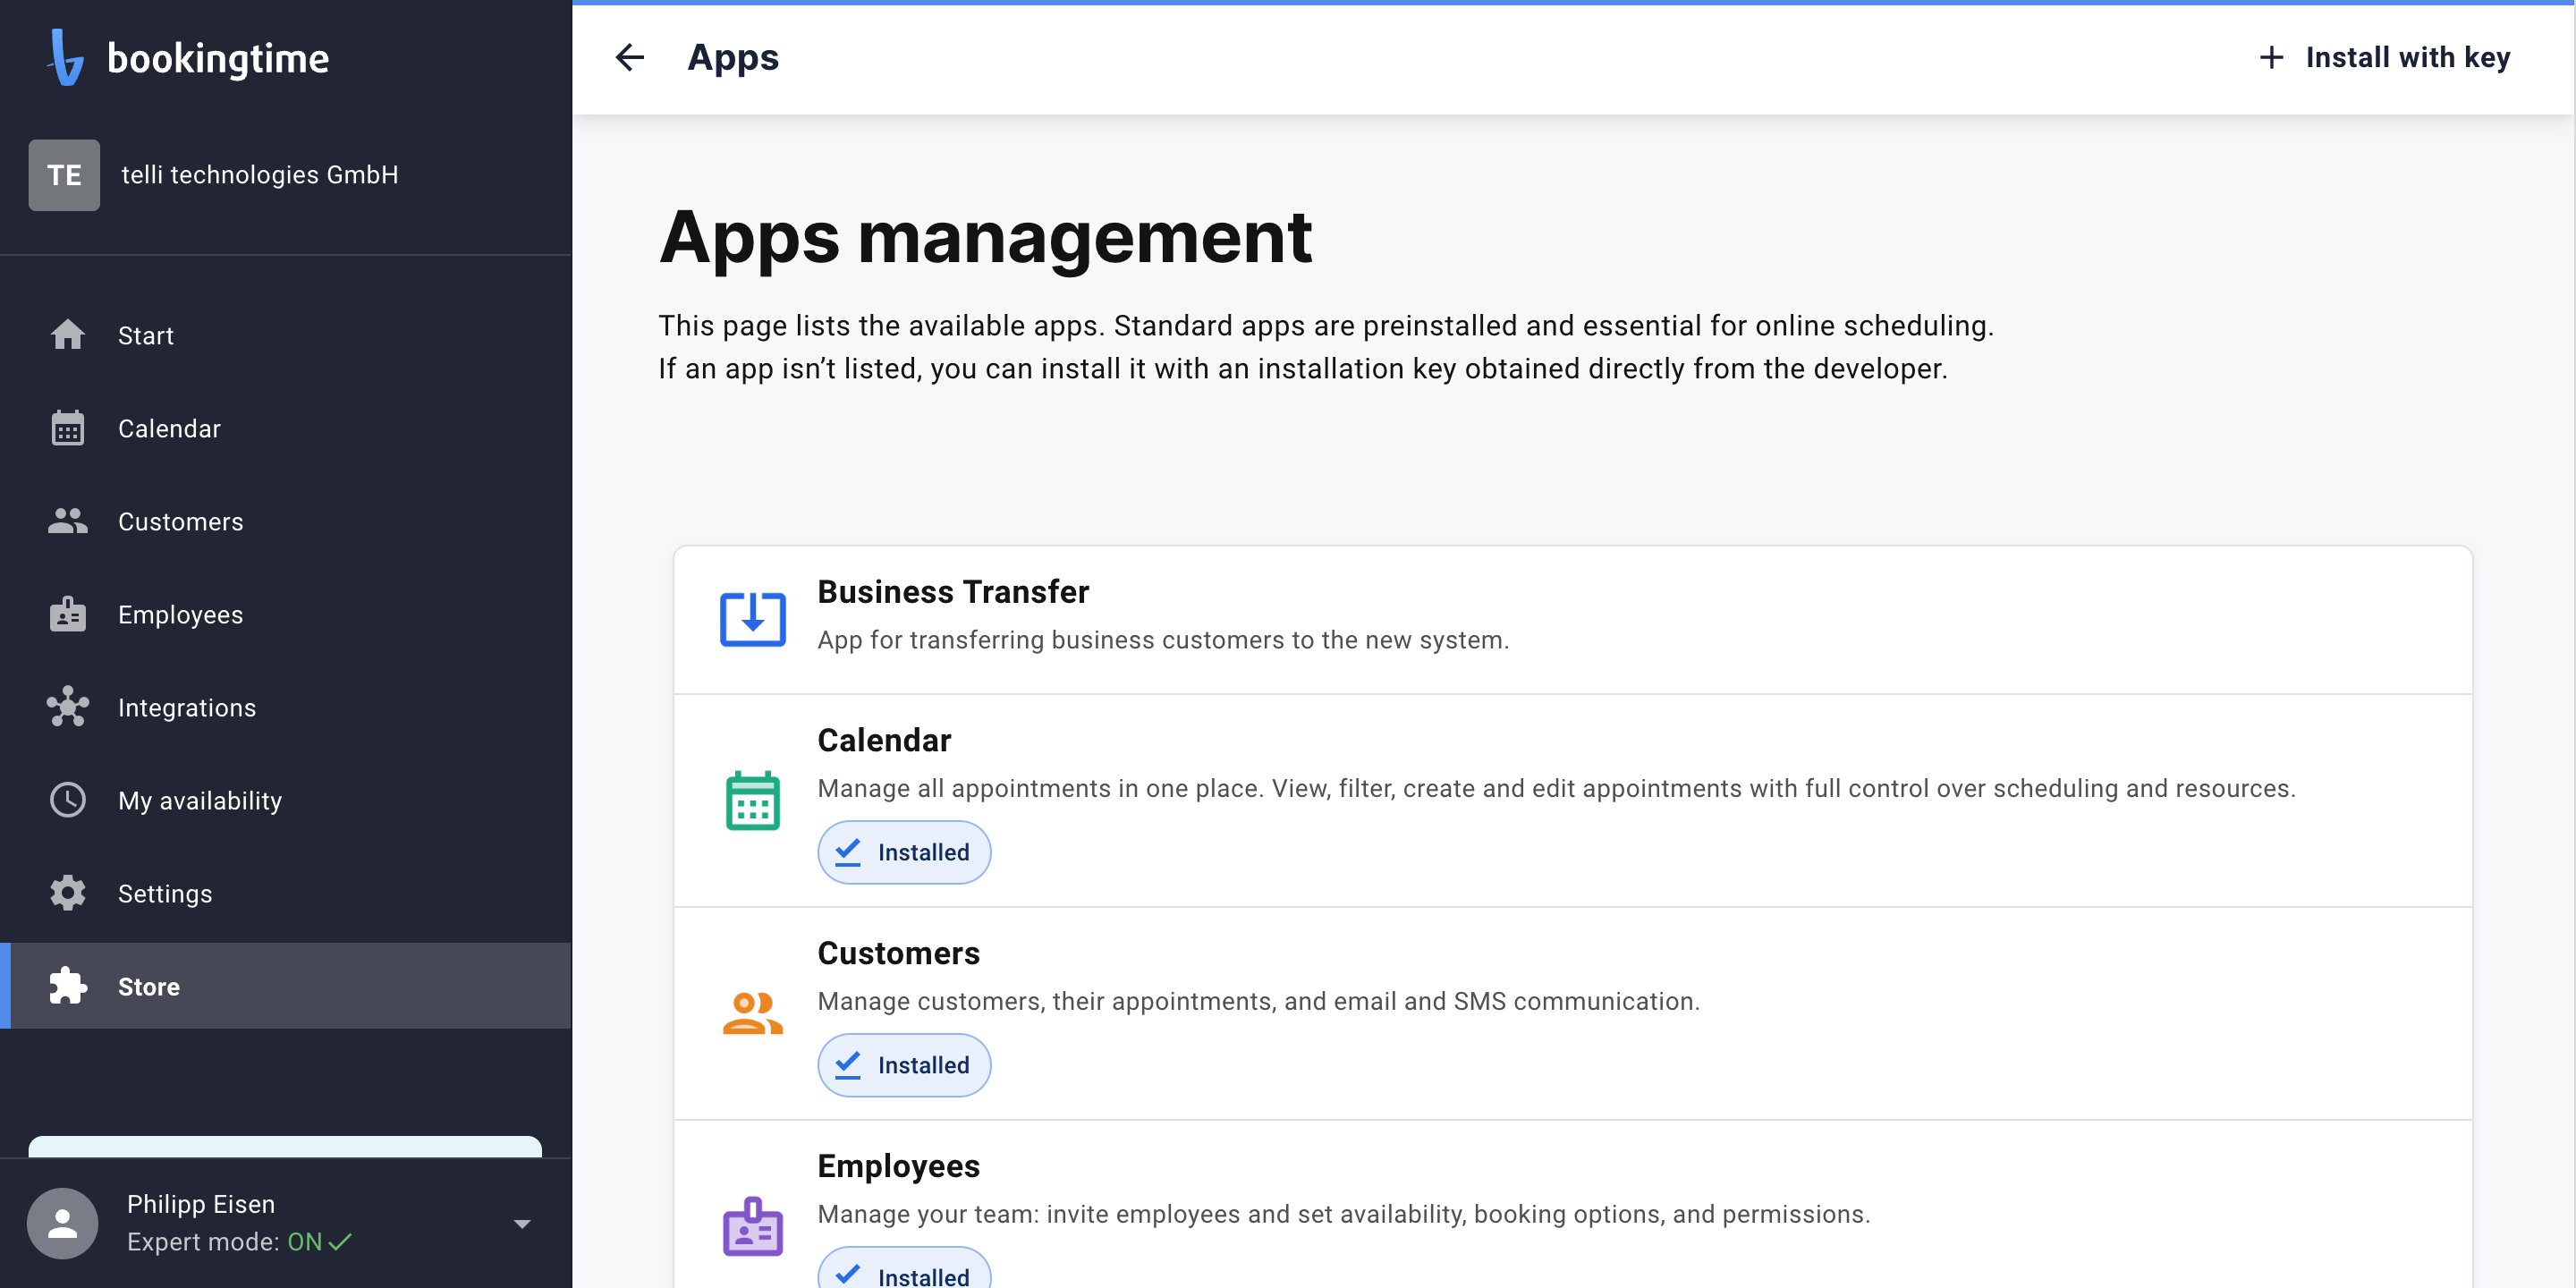
Task: Click the light banner above user profile
Action: point(285,1146)
